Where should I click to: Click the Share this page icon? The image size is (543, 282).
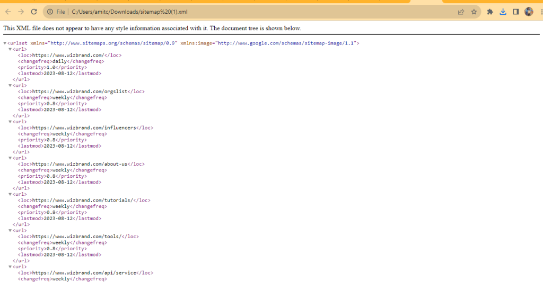click(461, 12)
